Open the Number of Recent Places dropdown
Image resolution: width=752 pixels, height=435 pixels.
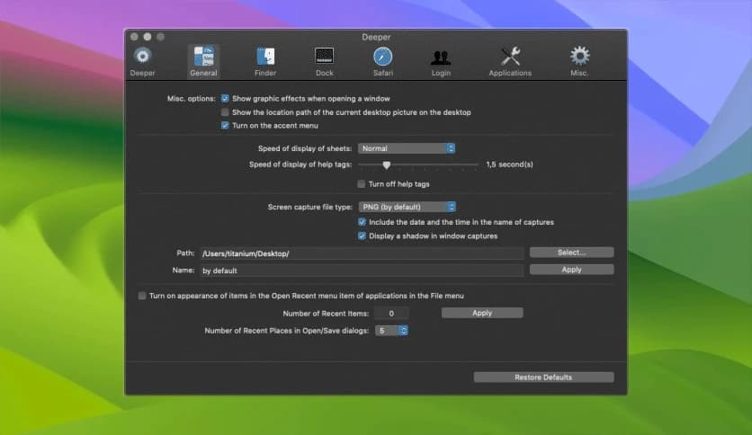pyautogui.click(x=392, y=331)
